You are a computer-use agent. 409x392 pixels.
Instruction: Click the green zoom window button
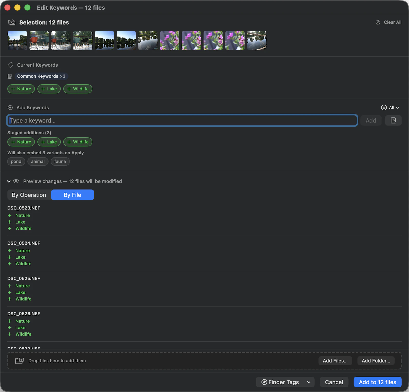tap(27, 8)
